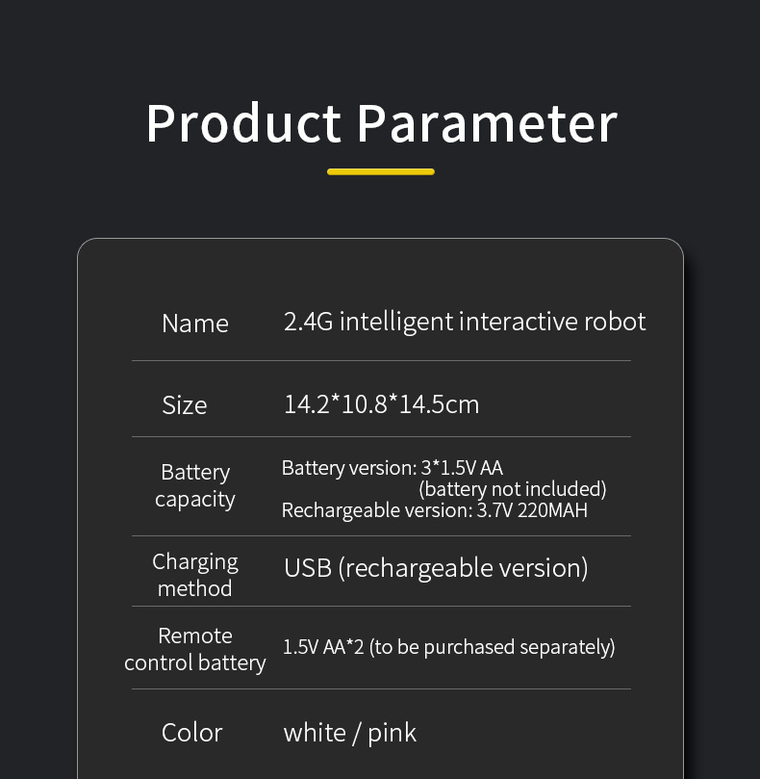760x779 pixels.
Task: Select the Color row label
Action: [192, 733]
